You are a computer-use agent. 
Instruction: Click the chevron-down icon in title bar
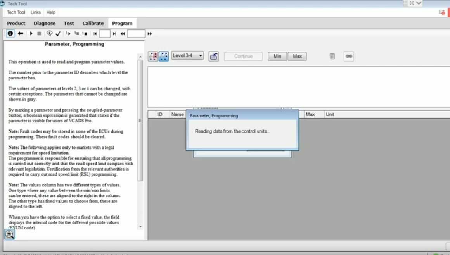coord(419,3)
